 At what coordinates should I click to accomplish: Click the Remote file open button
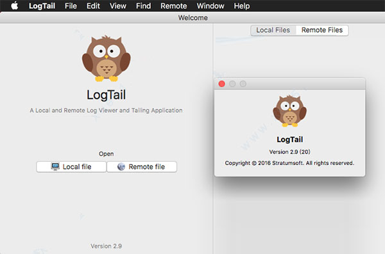point(142,167)
